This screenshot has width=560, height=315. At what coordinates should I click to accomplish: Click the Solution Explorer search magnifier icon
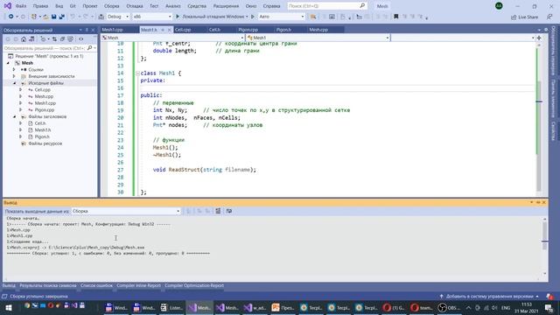pyautogui.click(x=89, y=48)
